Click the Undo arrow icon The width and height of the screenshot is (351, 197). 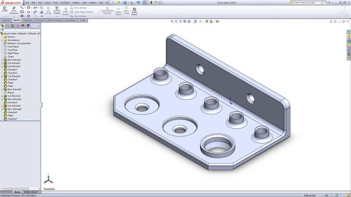[x=138, y=3]
